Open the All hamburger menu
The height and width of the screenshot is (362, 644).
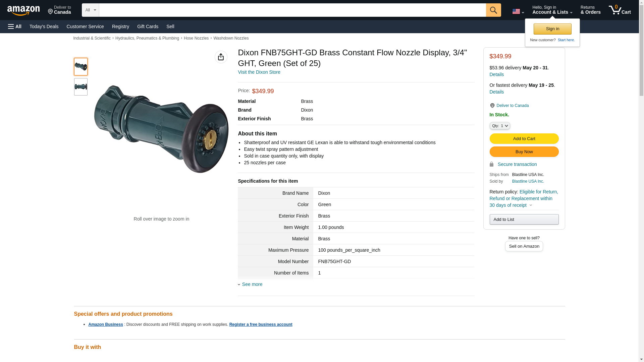click(x=15, y=26)
